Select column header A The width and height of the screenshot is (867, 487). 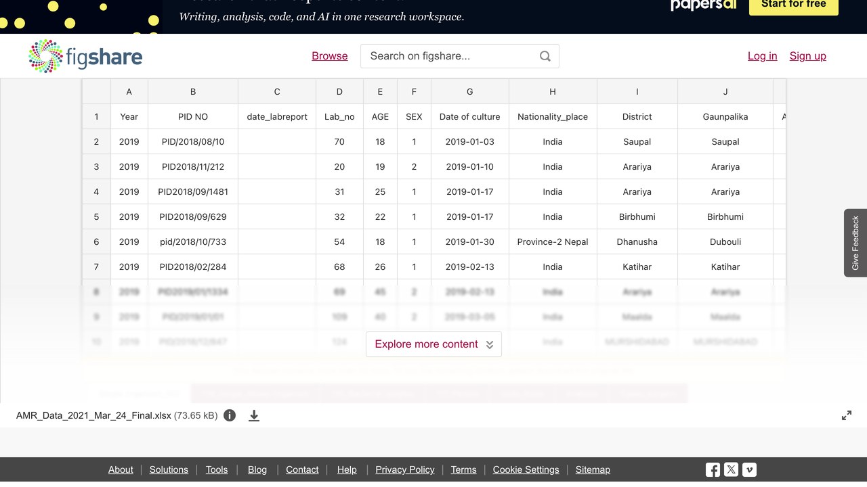(x=129, y=92)
